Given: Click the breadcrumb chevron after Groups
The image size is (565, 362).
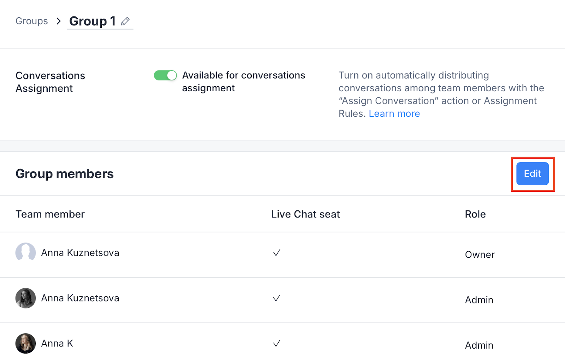Looking at the screenshot, I should tap(59, 21).
